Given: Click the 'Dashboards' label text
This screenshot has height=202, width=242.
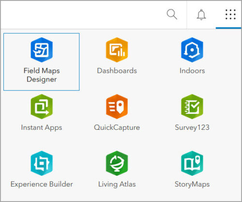Looking at the screenshot, I should 117,71.
